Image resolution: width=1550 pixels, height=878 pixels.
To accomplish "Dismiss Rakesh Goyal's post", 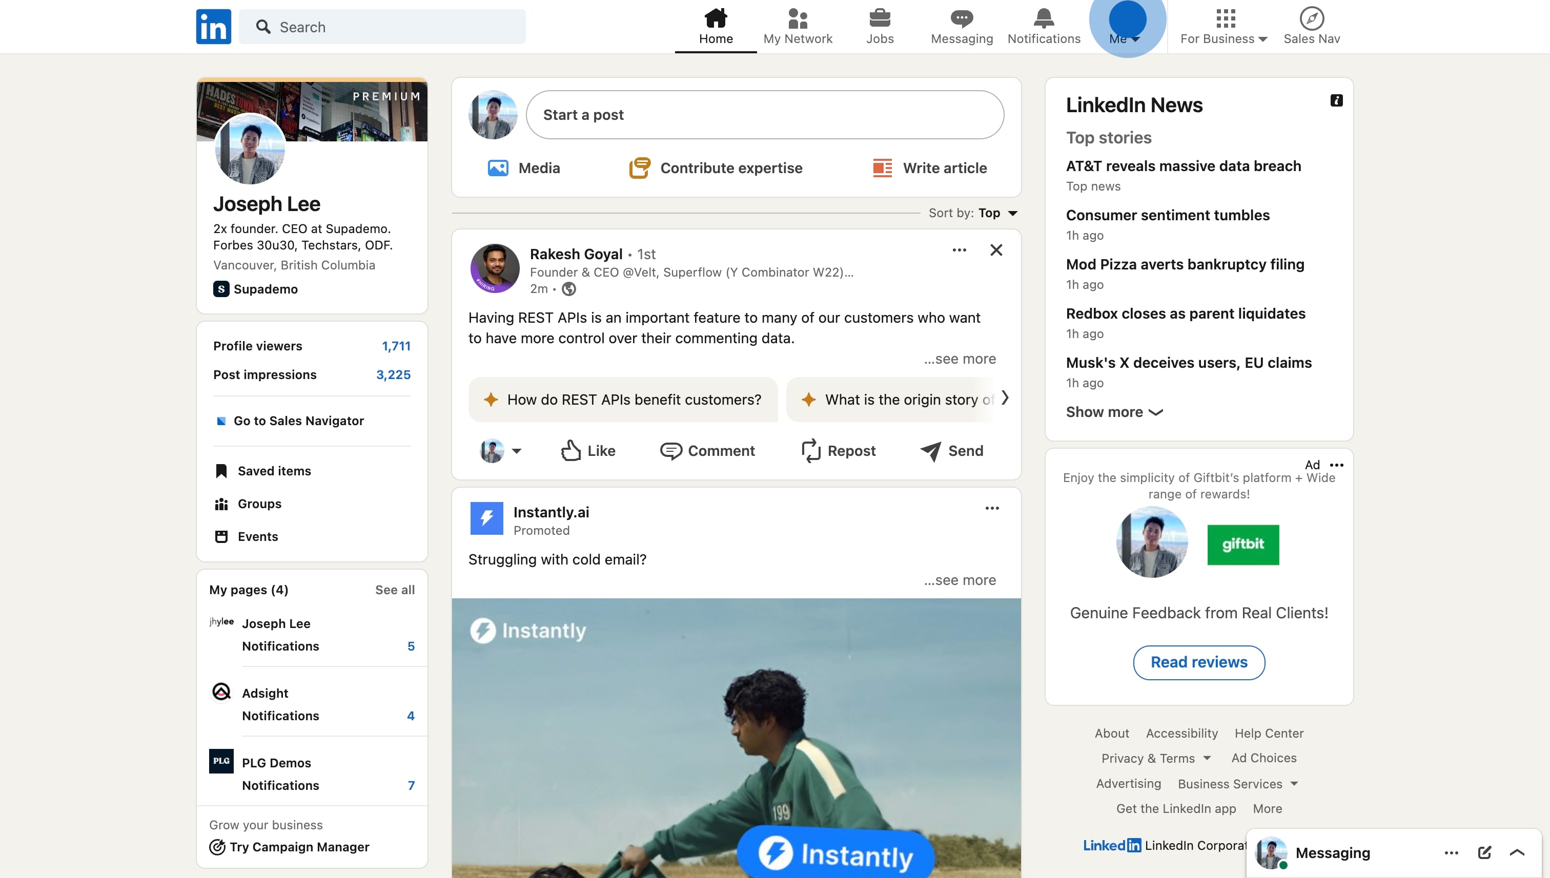I will coord(996,250).
